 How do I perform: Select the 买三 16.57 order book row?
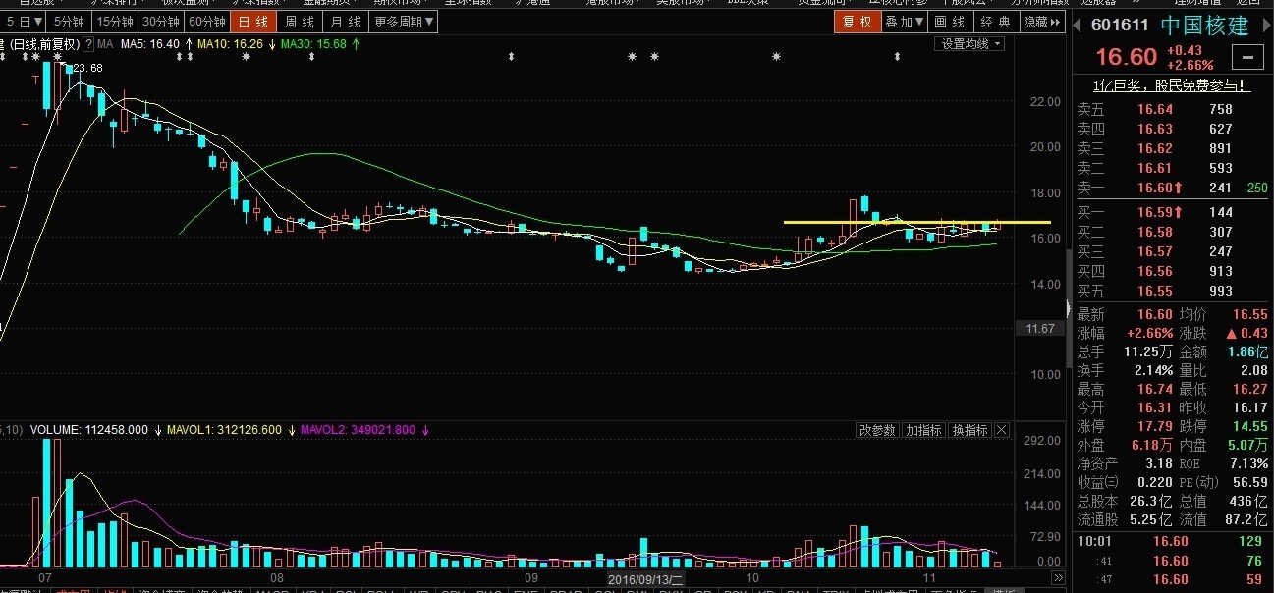1172,251
